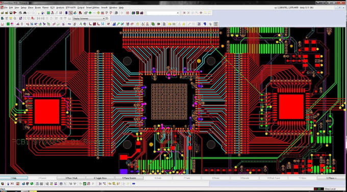Select the yellow crosshair target icon
This screenshot has height=192, width=347.
tap(98, 13)
